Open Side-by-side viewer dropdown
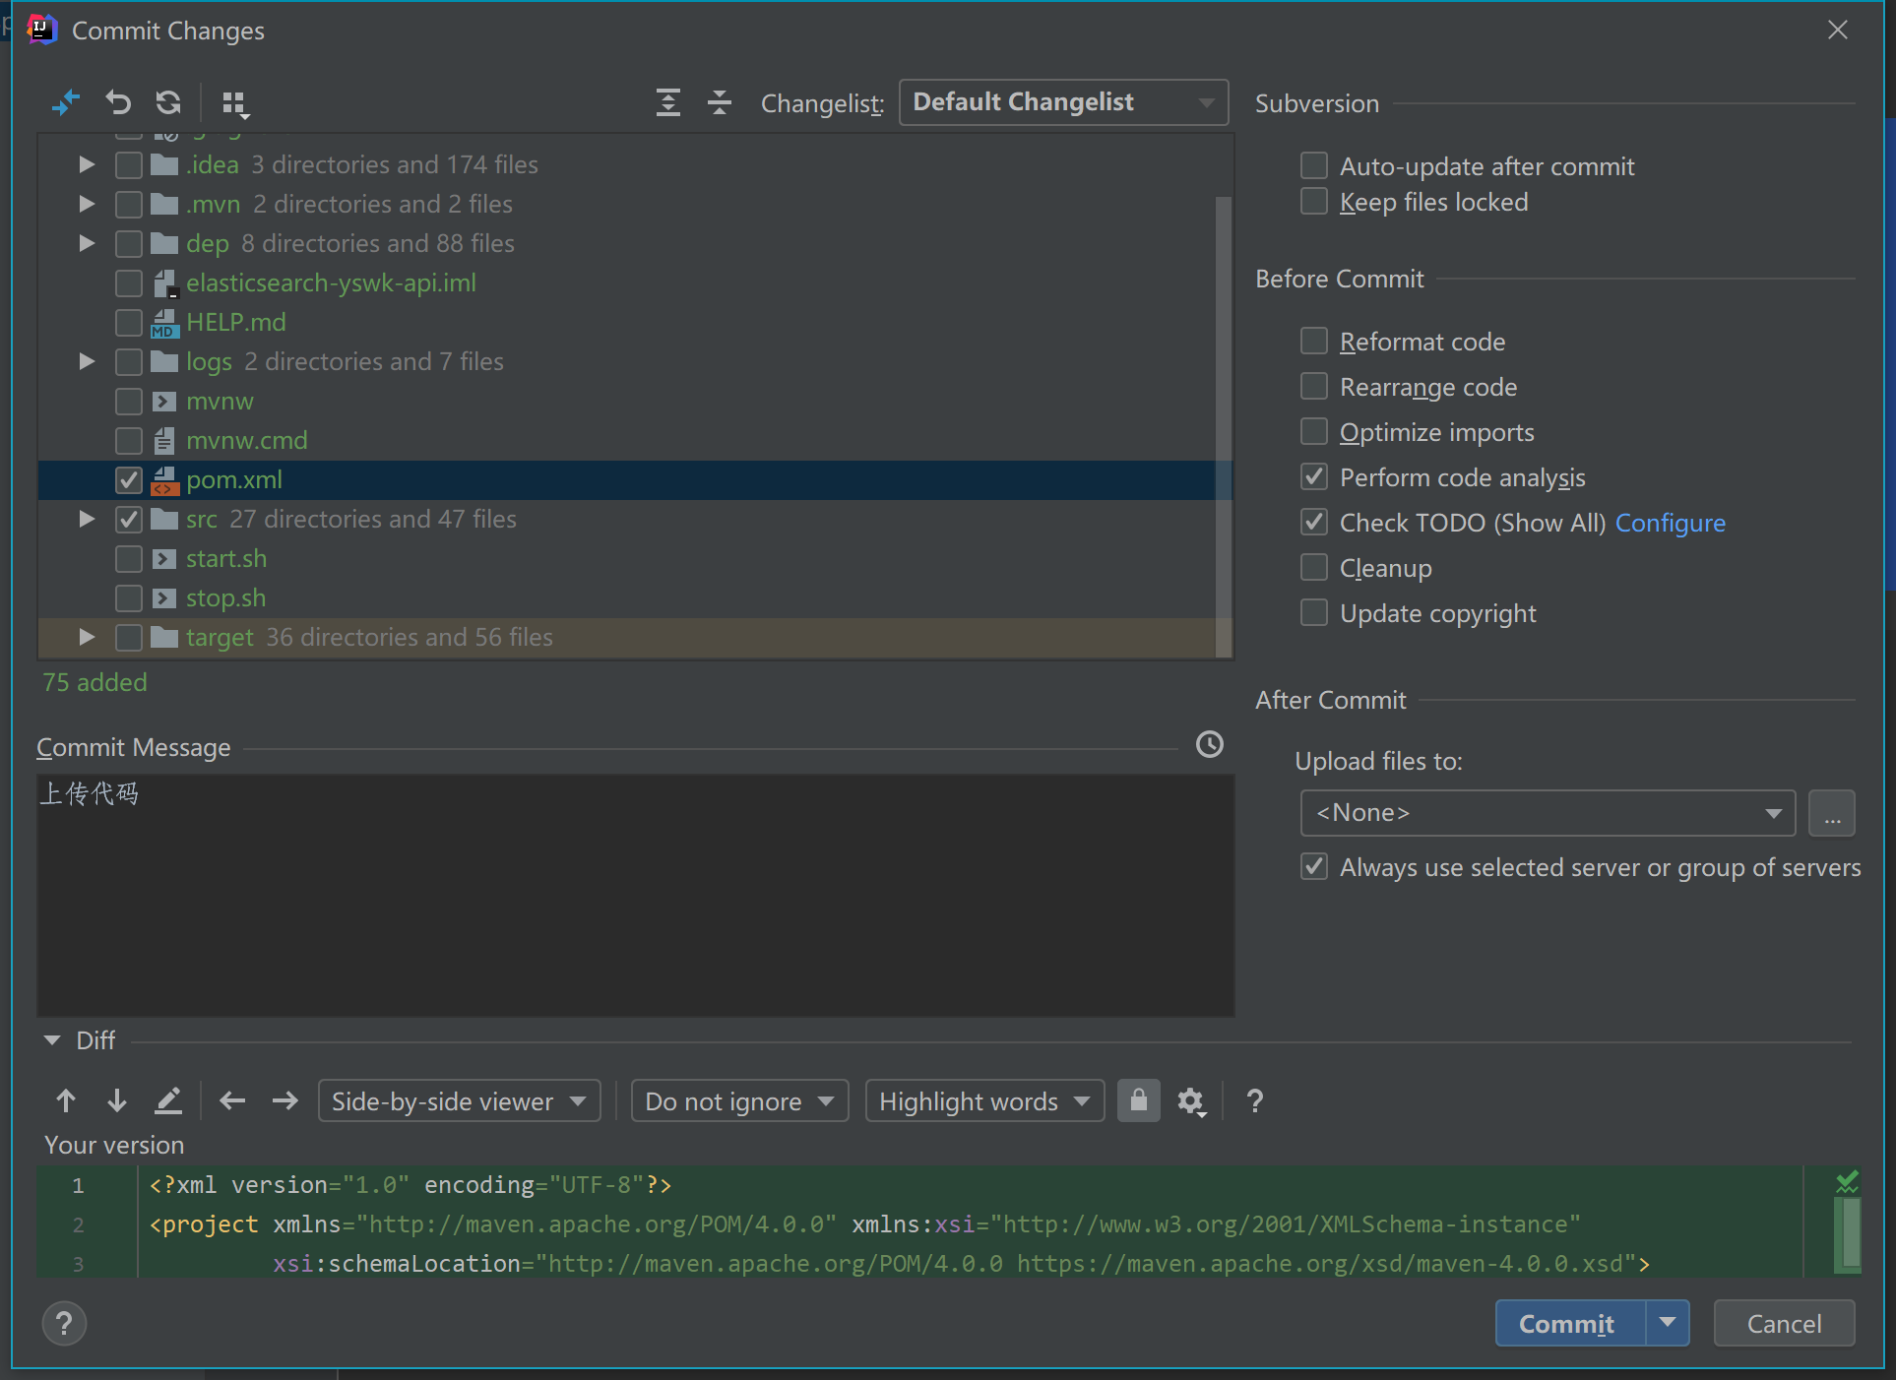Screen dimensions: 1896x1380 coord(460,1100)
